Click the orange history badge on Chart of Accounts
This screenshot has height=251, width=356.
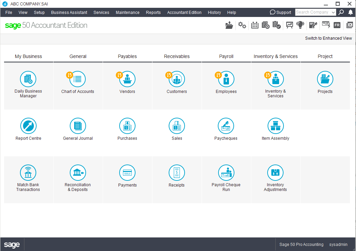tap(69, 75)
